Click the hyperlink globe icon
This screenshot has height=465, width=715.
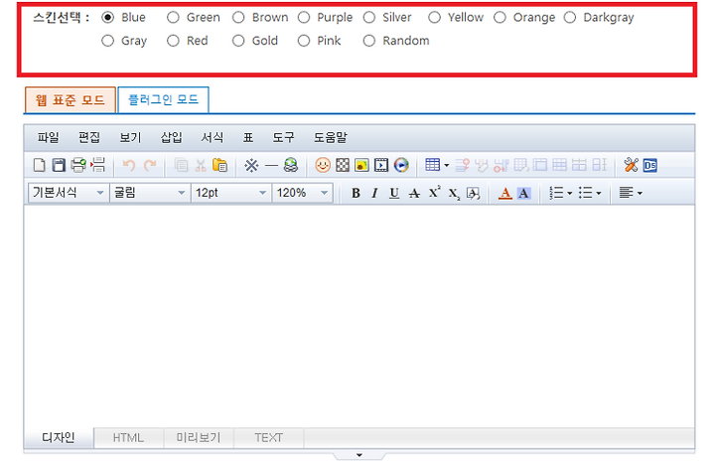coord(290,165)
